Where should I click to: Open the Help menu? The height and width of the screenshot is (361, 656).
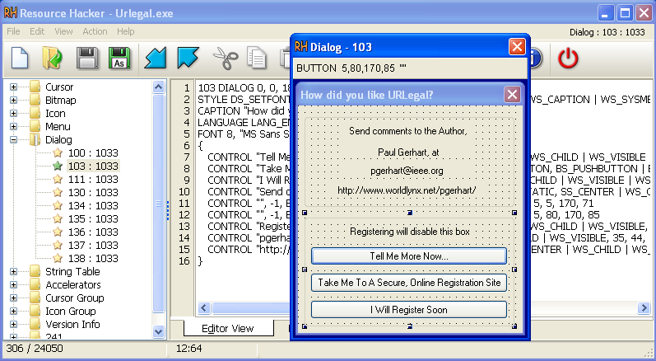point(125,31)
